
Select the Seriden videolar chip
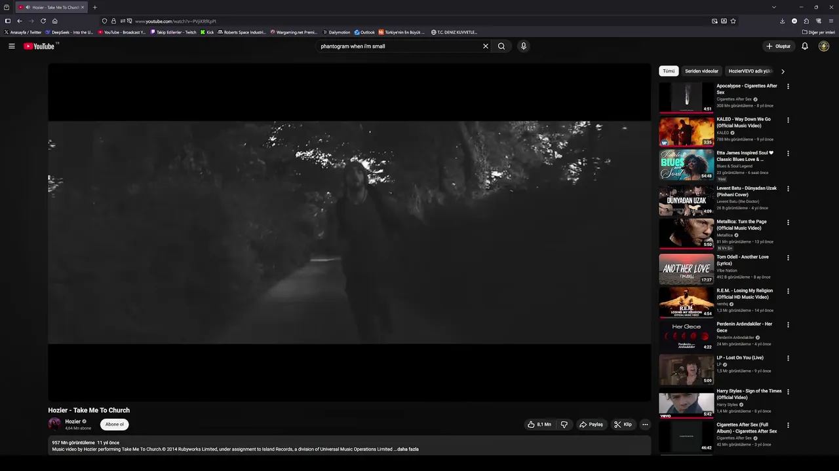(701, 71)
